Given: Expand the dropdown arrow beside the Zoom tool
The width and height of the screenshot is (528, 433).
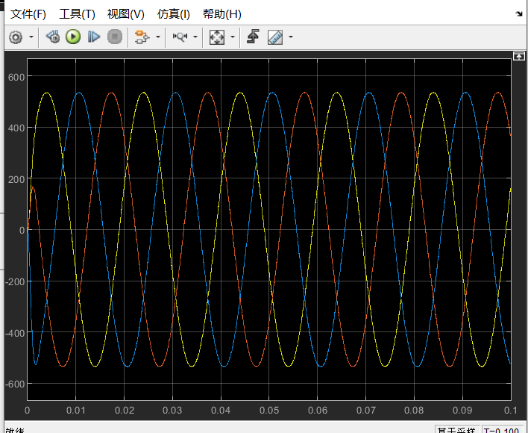Looking at the screenshot, I should 195,37.
